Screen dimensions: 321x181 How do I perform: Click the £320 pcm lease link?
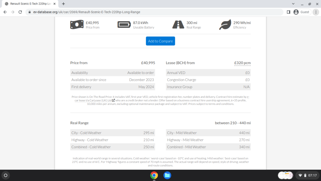pyautogui.click(x=242, y=63)
